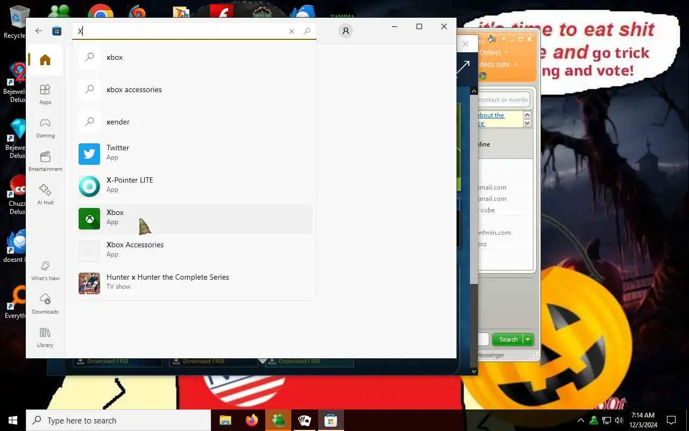Open the volume control in system tray
Viewport: 689px width, 431px height.
click(619, 420)
